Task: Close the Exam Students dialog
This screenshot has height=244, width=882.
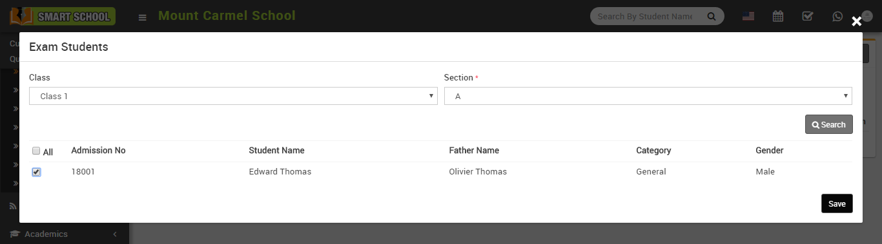Action: [856, 21]
